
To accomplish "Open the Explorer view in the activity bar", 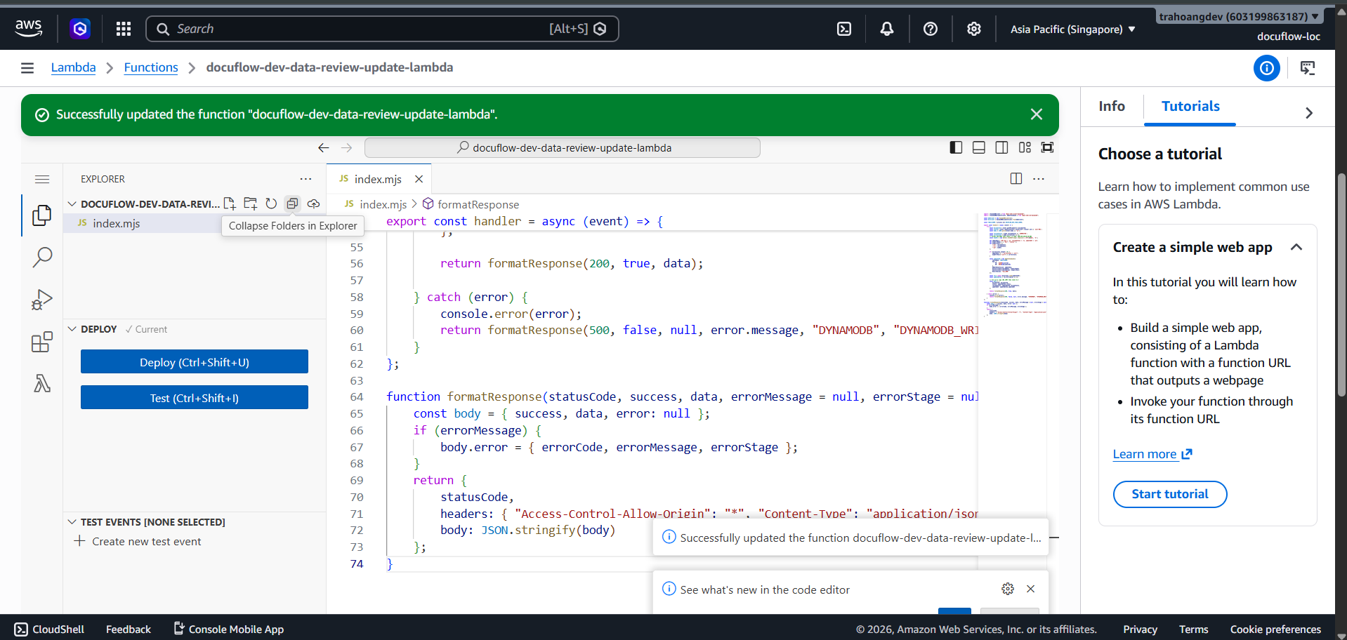I will click(42, 215).
